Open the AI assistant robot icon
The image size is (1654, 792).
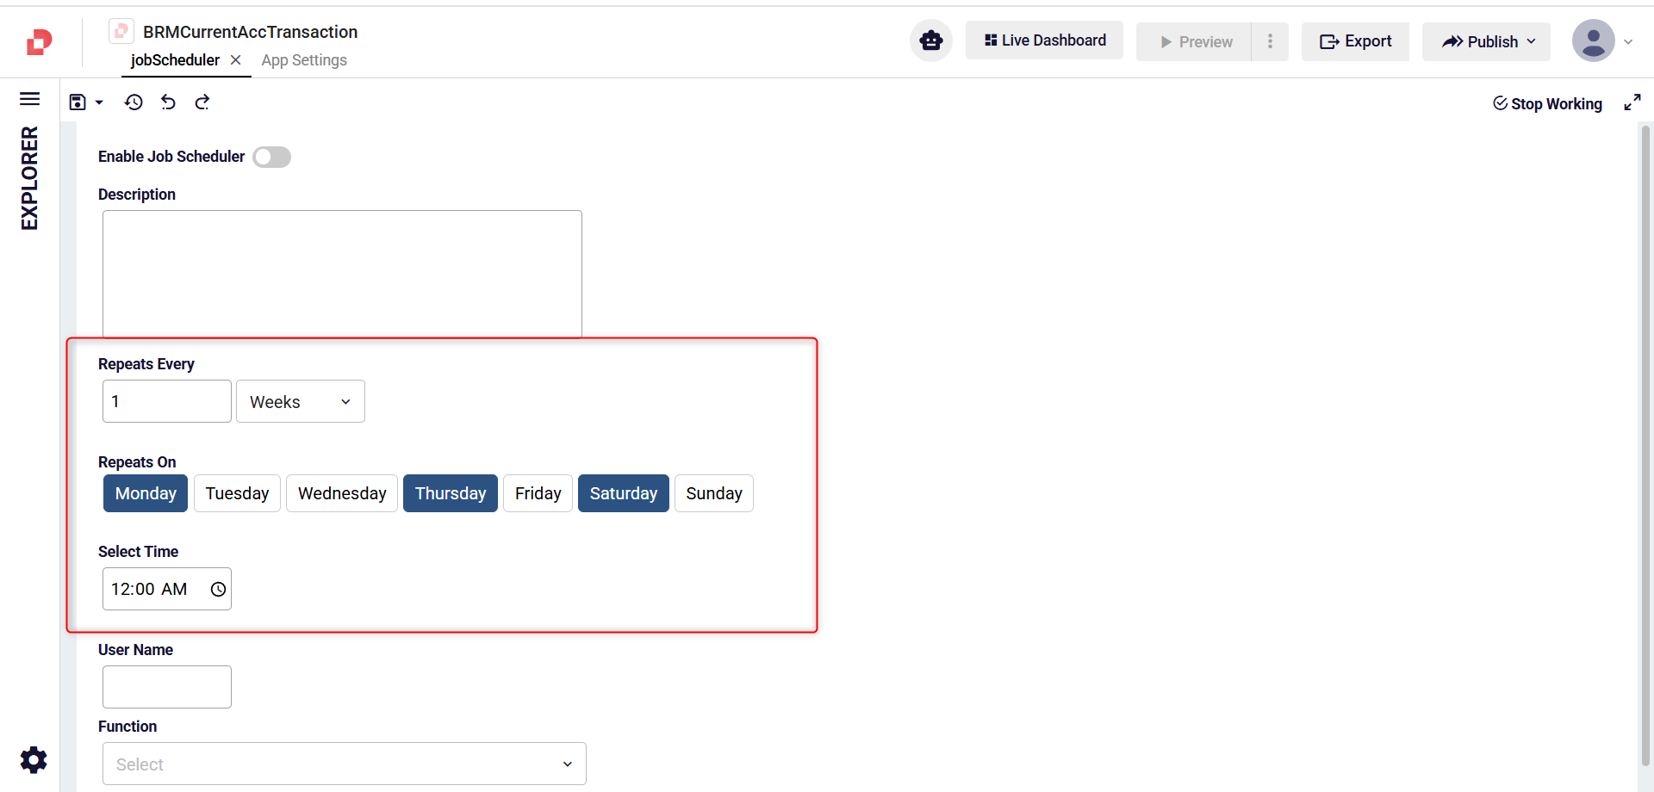click(930, 40)
